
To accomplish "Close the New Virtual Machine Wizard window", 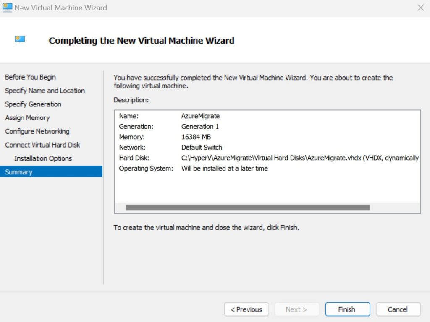I will pyautogui.click(x=420, y=8).
